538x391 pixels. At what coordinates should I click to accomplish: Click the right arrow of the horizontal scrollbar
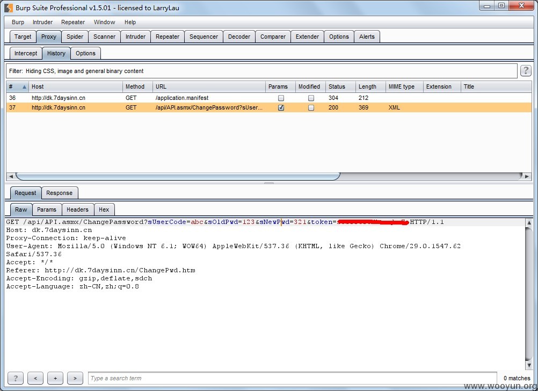[x=527, y=177]
